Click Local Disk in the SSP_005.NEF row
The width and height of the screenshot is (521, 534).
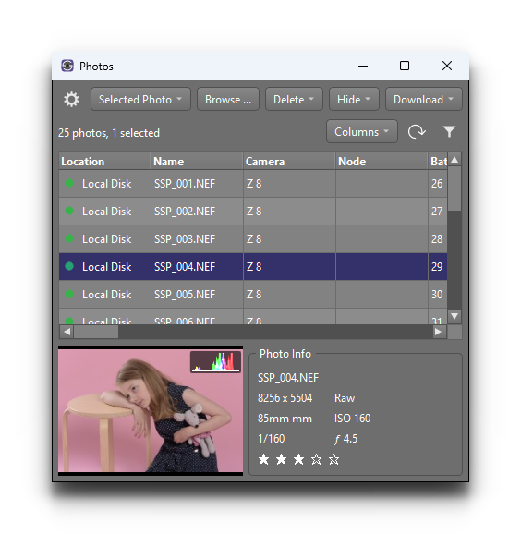pos(106,294)
